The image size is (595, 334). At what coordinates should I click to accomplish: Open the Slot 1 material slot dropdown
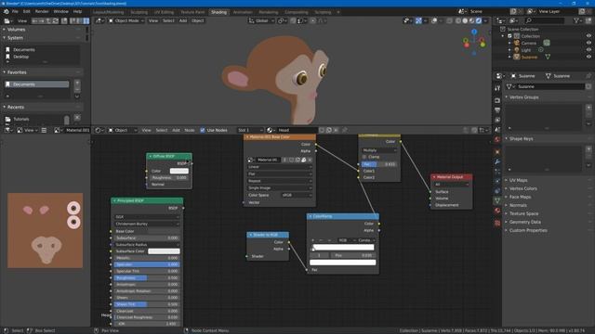[x=250, y=130]
